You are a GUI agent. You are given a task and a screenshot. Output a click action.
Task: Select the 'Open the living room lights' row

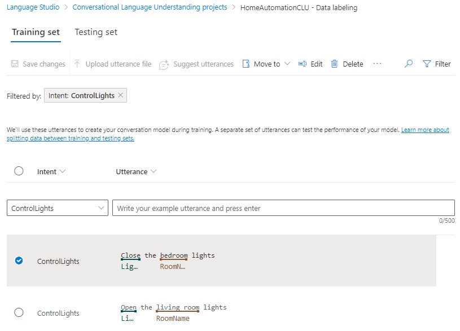[19, 312]
